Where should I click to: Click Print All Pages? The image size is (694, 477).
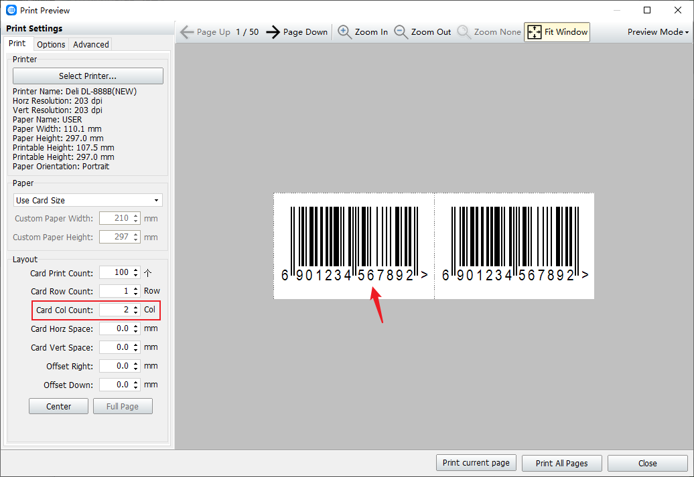(x=561, y=463)
